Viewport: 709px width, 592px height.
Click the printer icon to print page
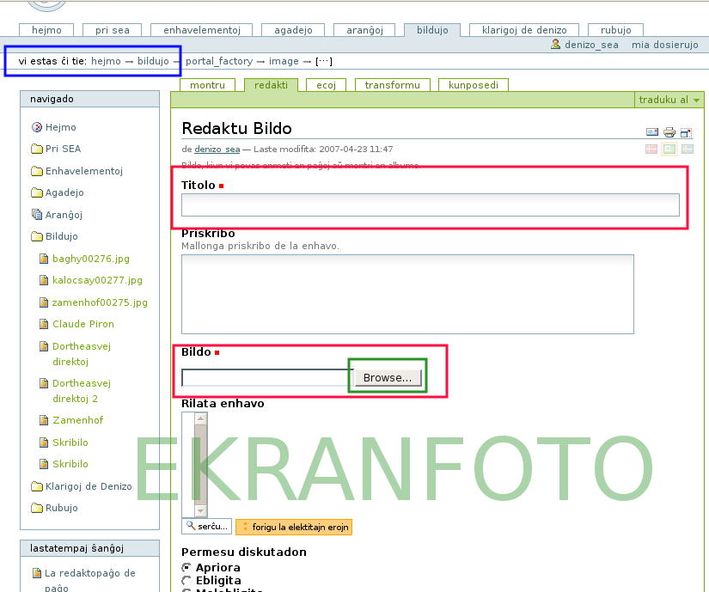coord(669,132)
